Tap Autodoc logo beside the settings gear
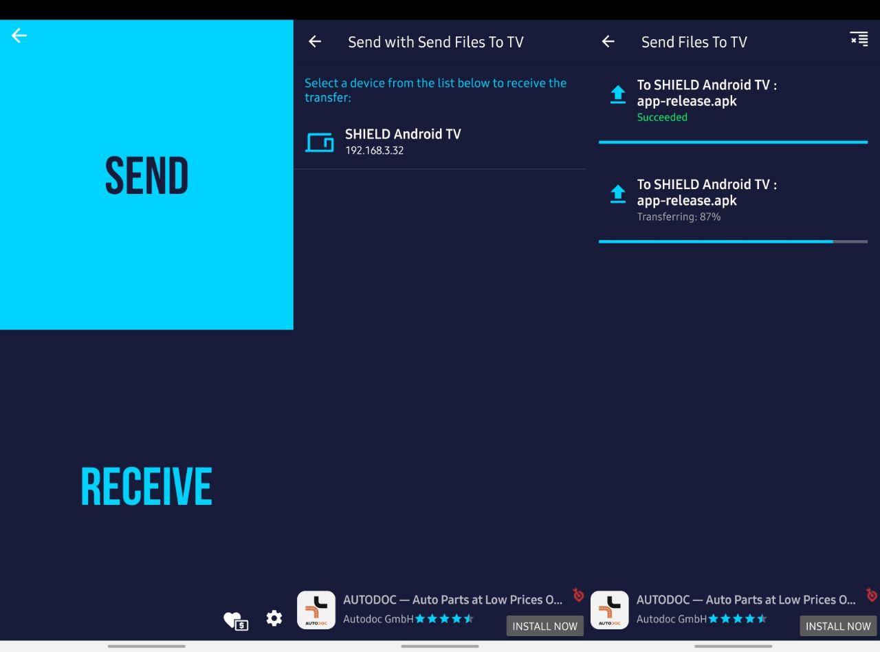Image resolution: width=880 pixels, height=652 pixels. [x=316, y=610]
